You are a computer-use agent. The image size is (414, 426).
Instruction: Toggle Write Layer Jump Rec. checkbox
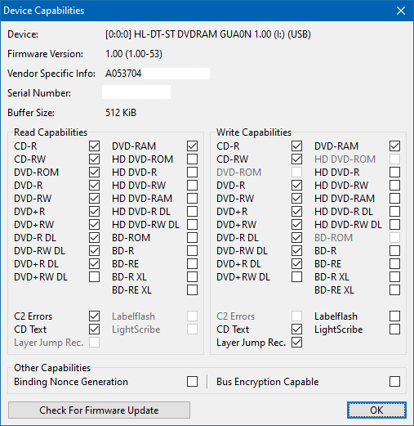click(296, 343)
